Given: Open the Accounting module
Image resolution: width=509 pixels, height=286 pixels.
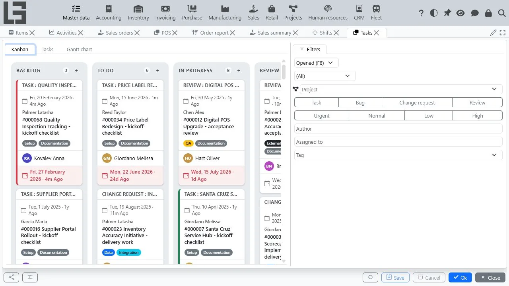Looking at the screenshot, I should click(x=109, y=13).
